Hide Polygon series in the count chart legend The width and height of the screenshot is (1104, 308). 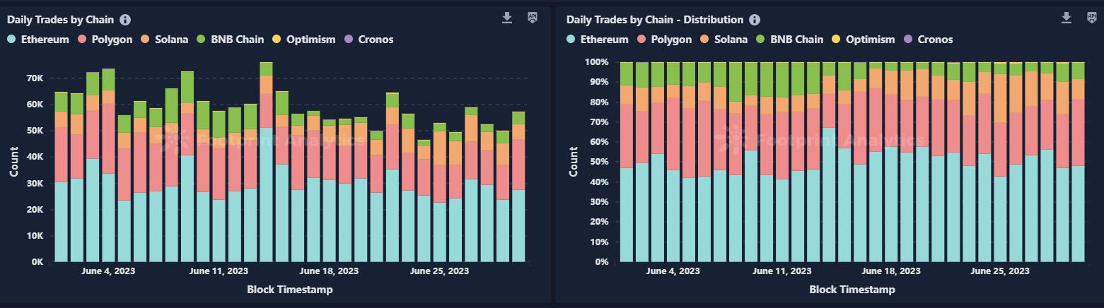coord(112,40)
